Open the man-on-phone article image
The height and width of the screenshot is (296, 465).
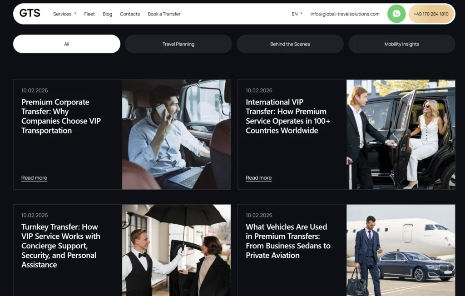(176, 135)
